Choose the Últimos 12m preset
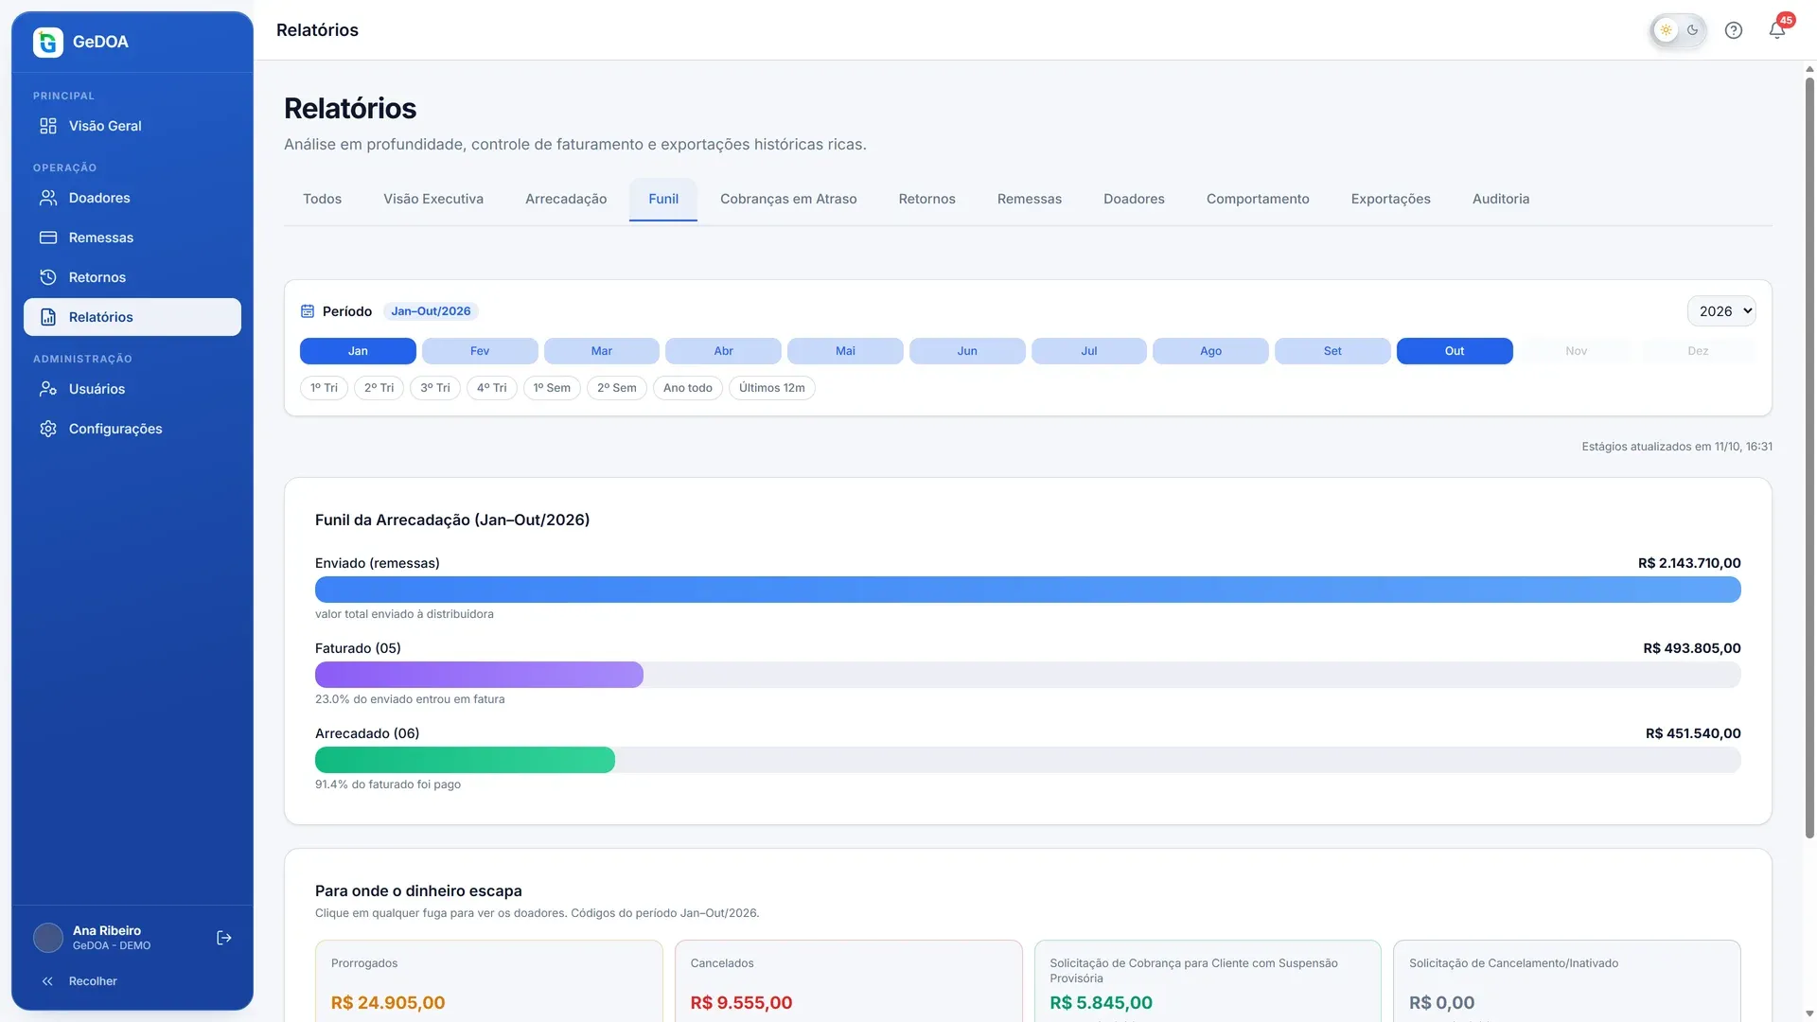 point(772,388)
